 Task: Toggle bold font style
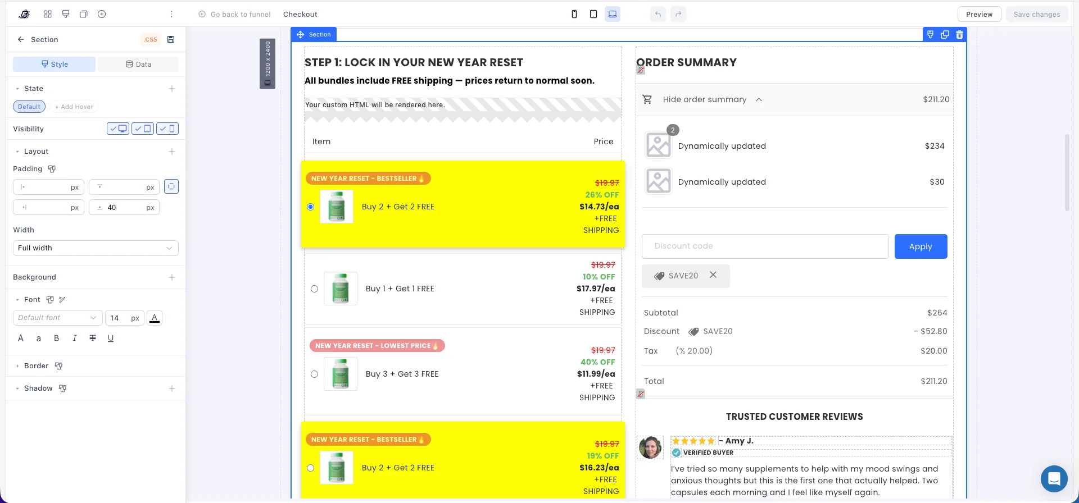click(56, 338)
